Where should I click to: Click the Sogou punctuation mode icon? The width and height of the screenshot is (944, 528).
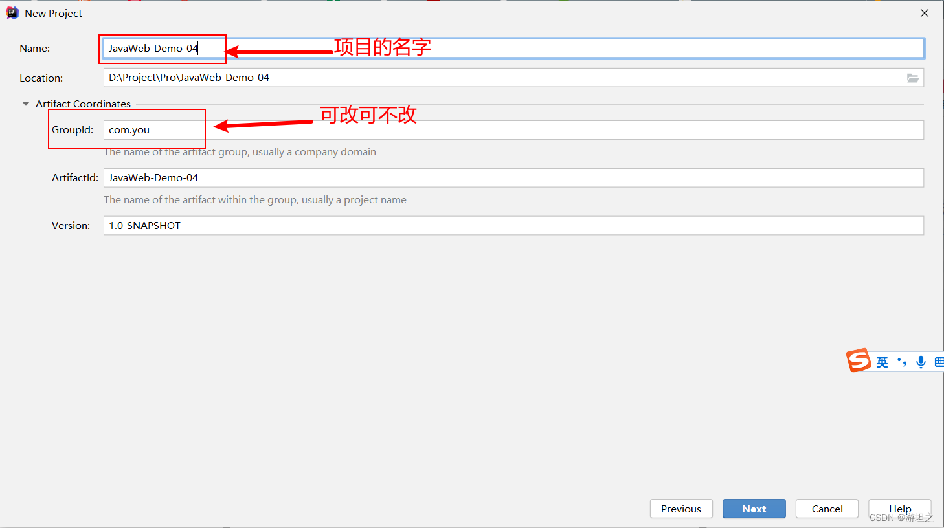click(x=902, y=362)
